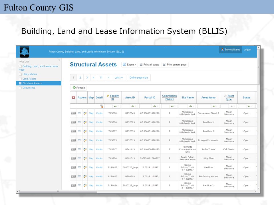Open the view record icon for T1S505 row

(80, 140)
